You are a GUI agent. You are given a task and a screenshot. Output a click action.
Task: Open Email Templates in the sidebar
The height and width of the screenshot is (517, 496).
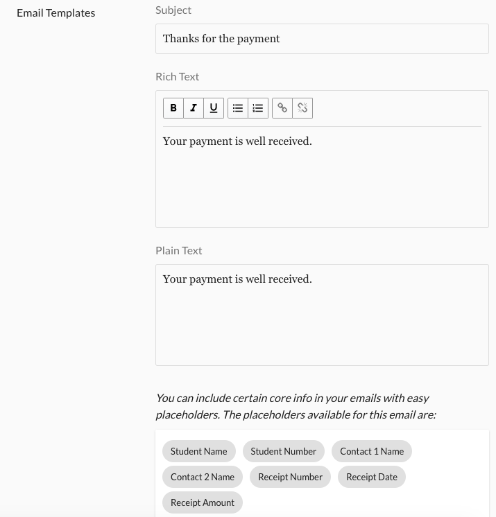click(x=56, y=12)
